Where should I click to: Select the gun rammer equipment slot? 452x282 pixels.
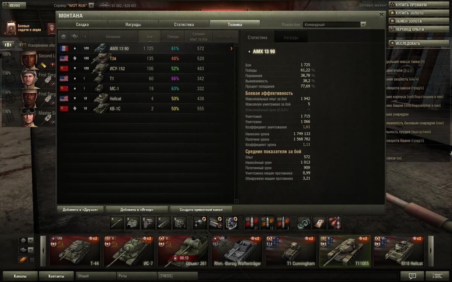pyautogui.click(x=216, y=223)
